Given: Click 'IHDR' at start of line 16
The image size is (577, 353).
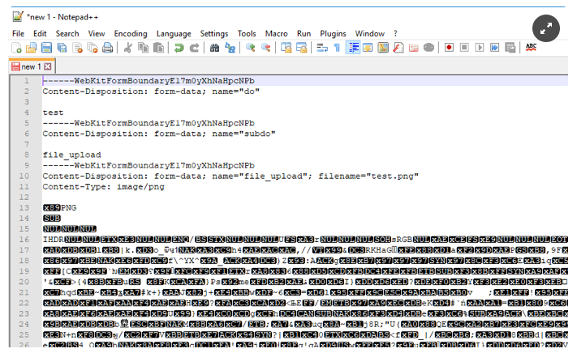Looking at the screenshot, I should click(x=54, y=240).
